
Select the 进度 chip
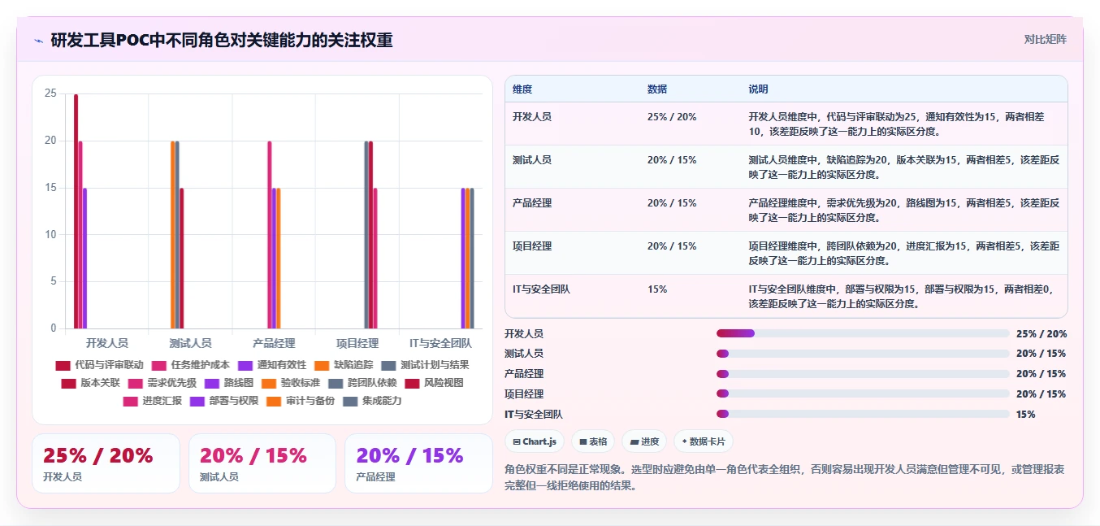coord(643,441)
